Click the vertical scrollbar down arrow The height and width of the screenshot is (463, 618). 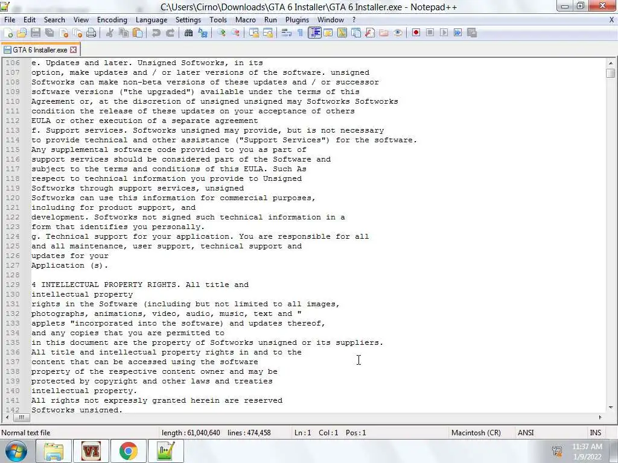point(611,408)
